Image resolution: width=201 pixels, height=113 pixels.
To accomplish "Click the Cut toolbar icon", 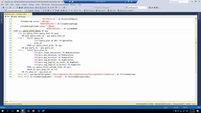I will (48, 8).
